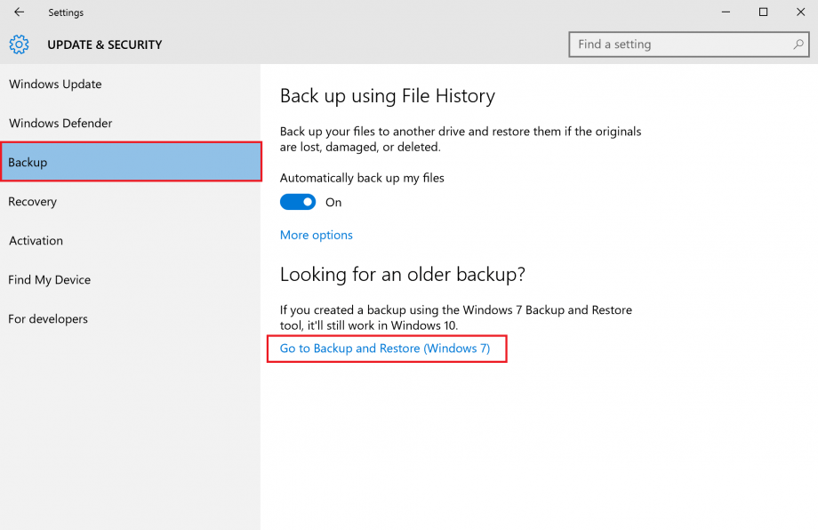This screenshot has width=818, height=530.
Task: Click the magnifier icon in the search box
Action: point(798,44)
